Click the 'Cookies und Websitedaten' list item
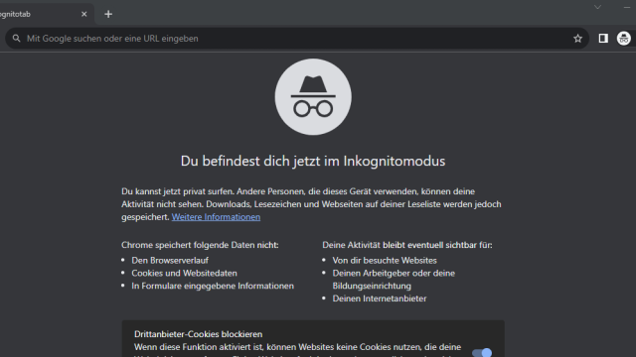The height and width of the screenshot is (357, 636). point(184,274)
